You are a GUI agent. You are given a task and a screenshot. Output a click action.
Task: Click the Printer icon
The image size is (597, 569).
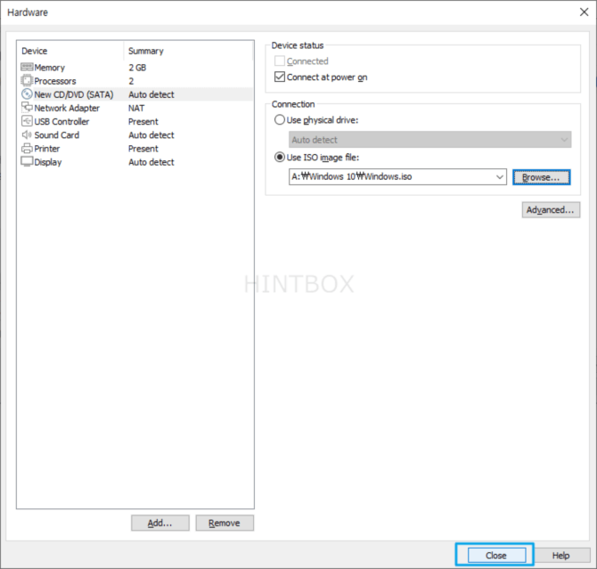[27, 148]
